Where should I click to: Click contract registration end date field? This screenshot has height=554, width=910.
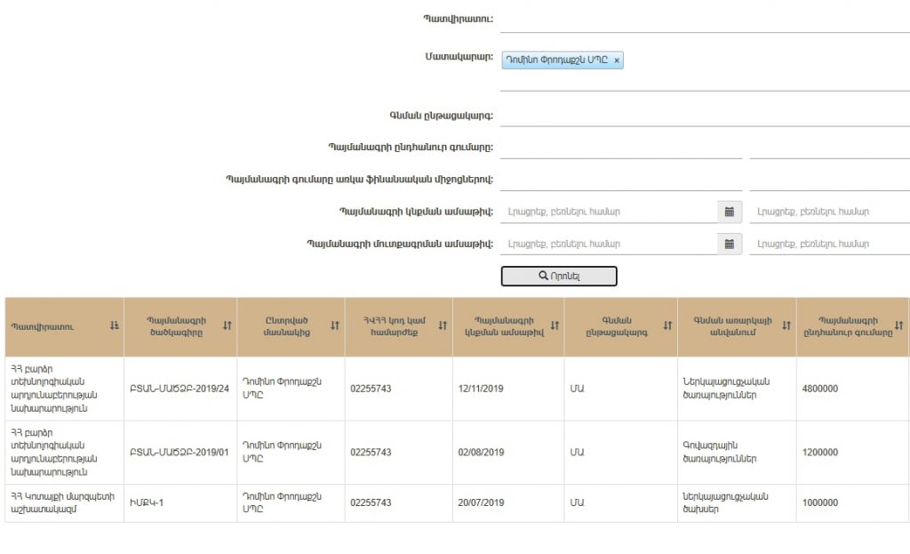[x=828, y=244]
